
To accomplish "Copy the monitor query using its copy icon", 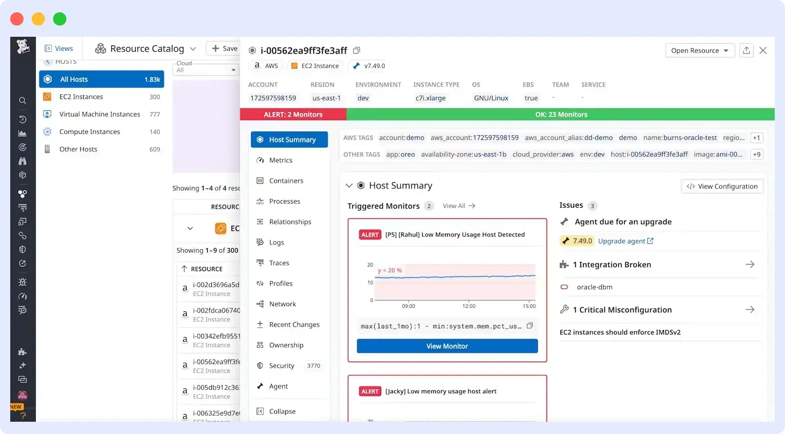I will point(529,325).
